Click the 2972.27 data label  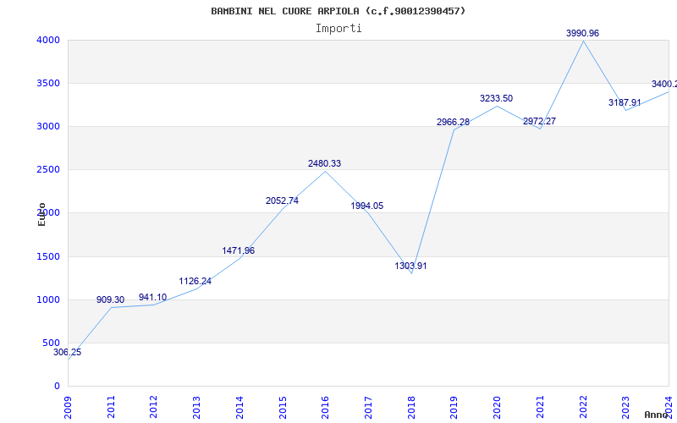(539, 121)
